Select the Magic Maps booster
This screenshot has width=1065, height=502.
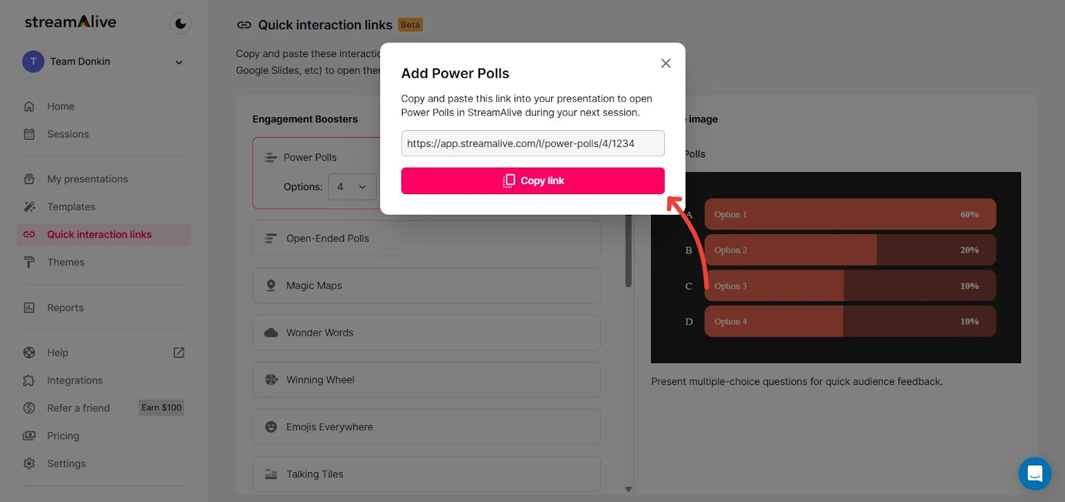point(426,285)
